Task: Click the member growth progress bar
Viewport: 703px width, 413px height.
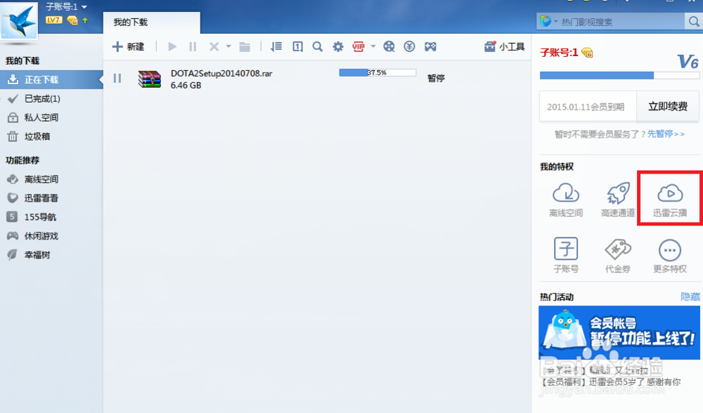Action: 619,75
